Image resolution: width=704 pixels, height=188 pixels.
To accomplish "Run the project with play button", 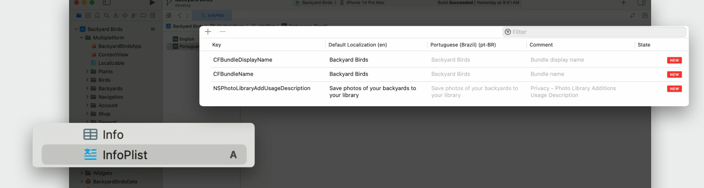I will 152,3.
